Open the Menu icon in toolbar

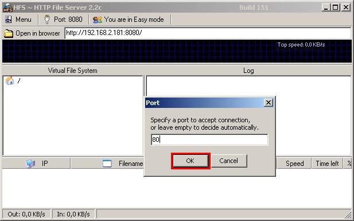click(x=9, y=20)
